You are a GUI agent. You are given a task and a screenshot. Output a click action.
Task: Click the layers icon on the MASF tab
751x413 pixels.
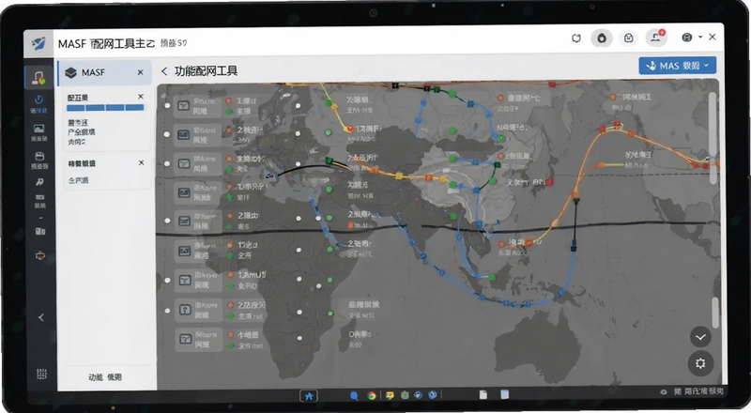71,72
